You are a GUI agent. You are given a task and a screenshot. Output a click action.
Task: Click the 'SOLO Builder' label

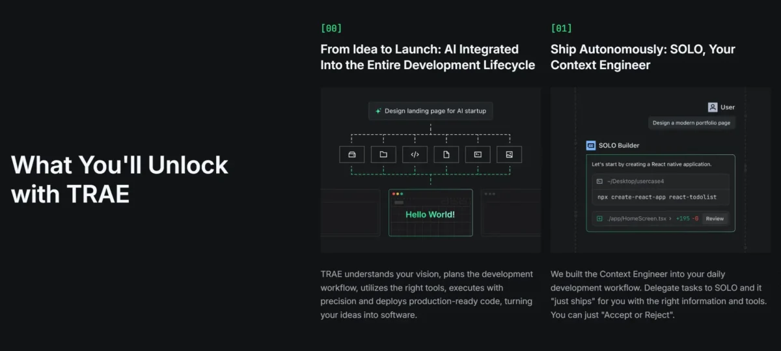click(x=619, y=145)
